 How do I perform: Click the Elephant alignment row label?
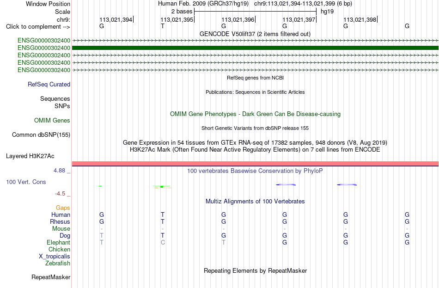point(58,243)
